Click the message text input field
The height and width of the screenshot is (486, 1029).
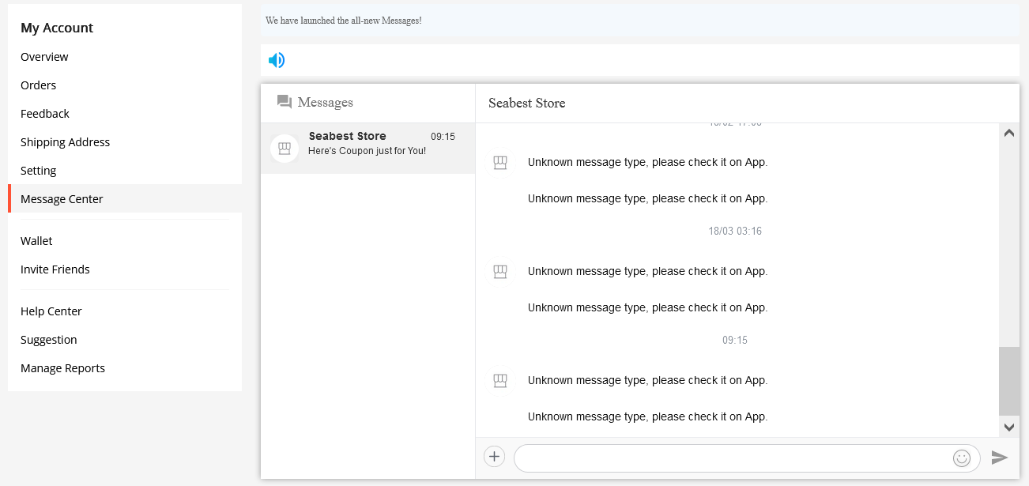coord(731,458)
